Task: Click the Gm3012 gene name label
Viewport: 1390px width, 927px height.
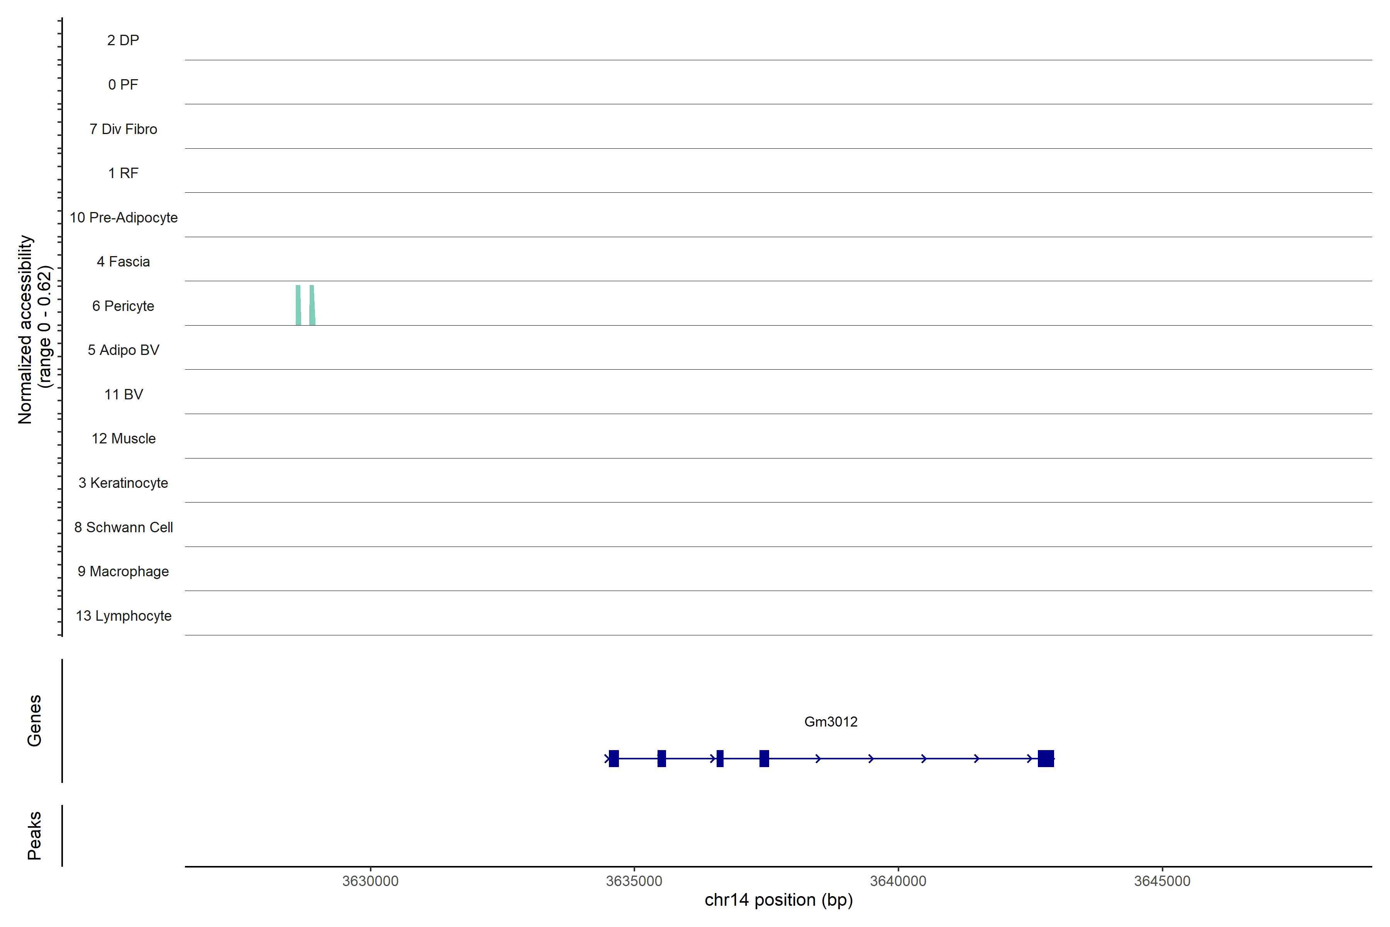Action: click(x=831, y=722)
